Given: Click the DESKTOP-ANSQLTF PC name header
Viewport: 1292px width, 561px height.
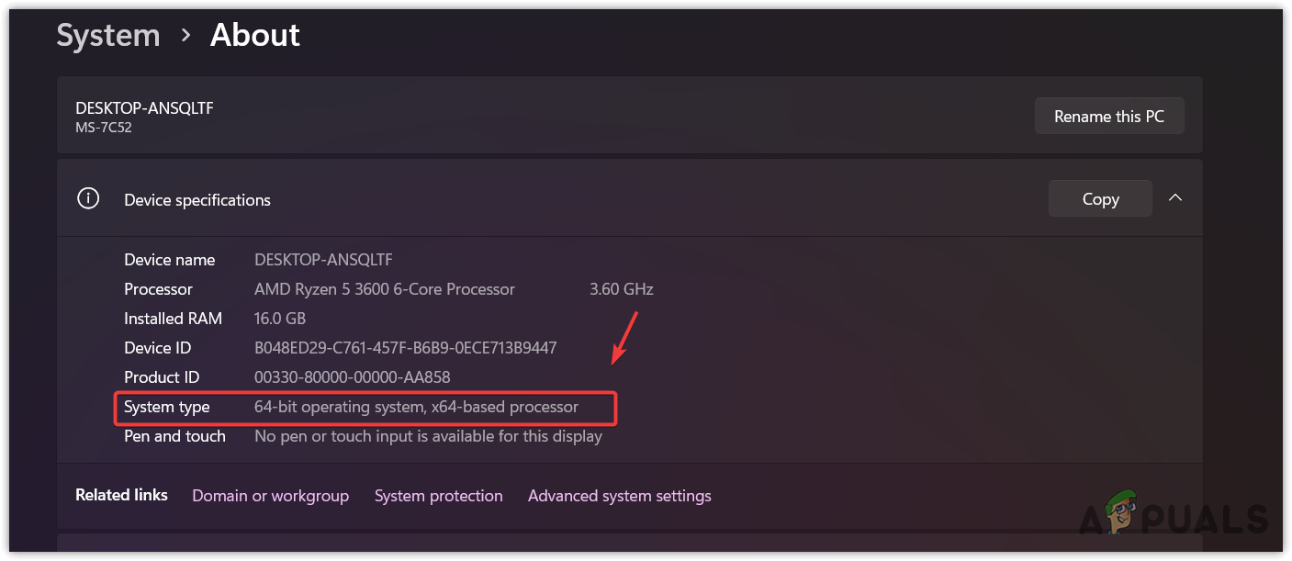Looking at the screenshot, I should coord(144,108).
